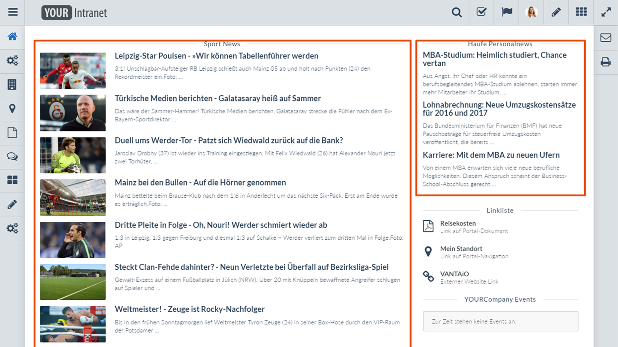618x347 pixels.
Task: Open the upper gears icon in sidebar
Action: point(12,60)
